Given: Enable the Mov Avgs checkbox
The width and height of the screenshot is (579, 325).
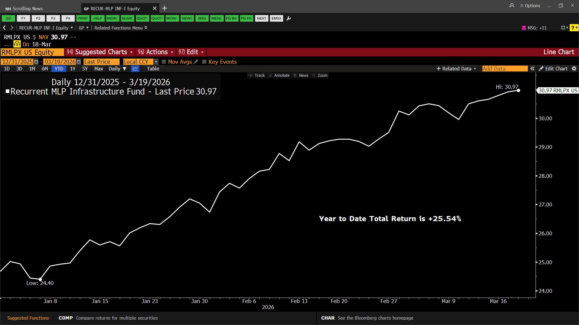Looking at the screenshot, I should pos(164,62).
